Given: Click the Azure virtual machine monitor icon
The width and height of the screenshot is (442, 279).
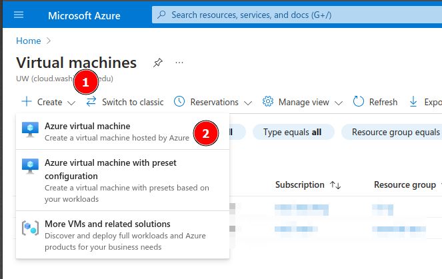Looking at the screenshot, I should (x=30, y=129).
